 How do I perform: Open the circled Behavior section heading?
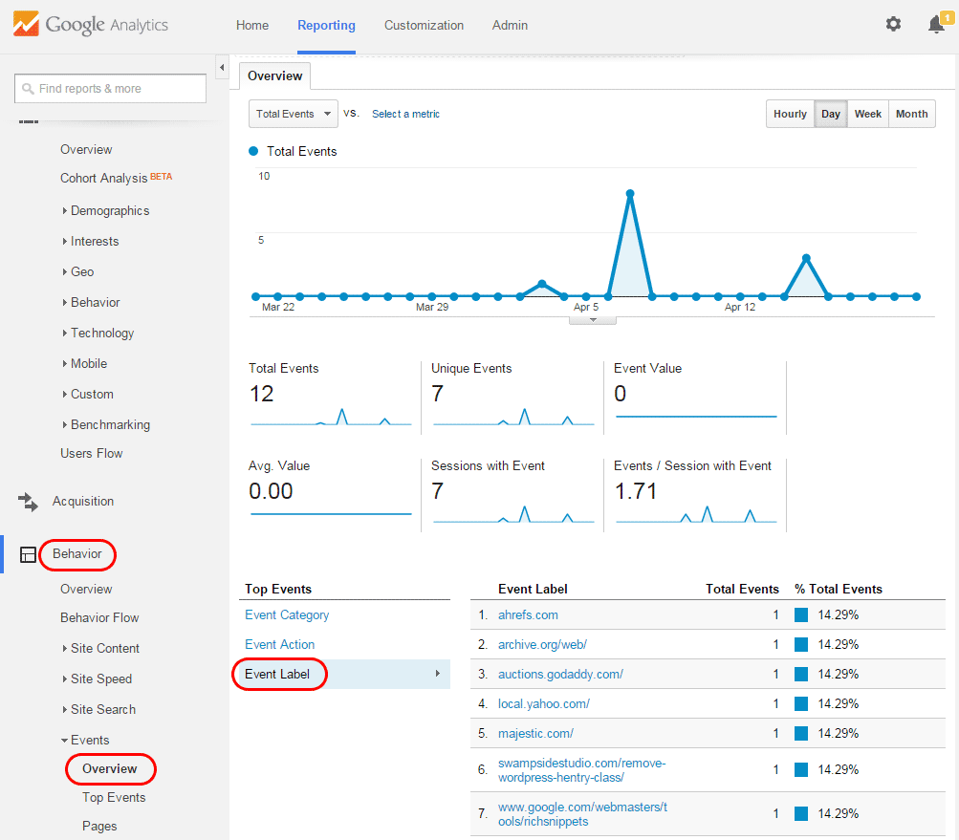(x=77, y=554)
